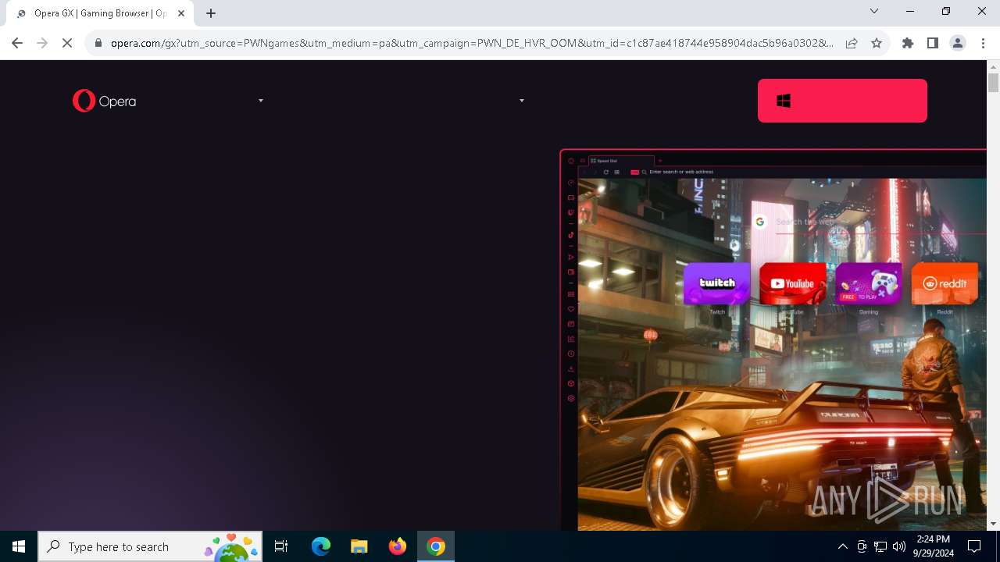Open the Chrome three-dot menu
The image size is (1000, 562).
(983, 43)
